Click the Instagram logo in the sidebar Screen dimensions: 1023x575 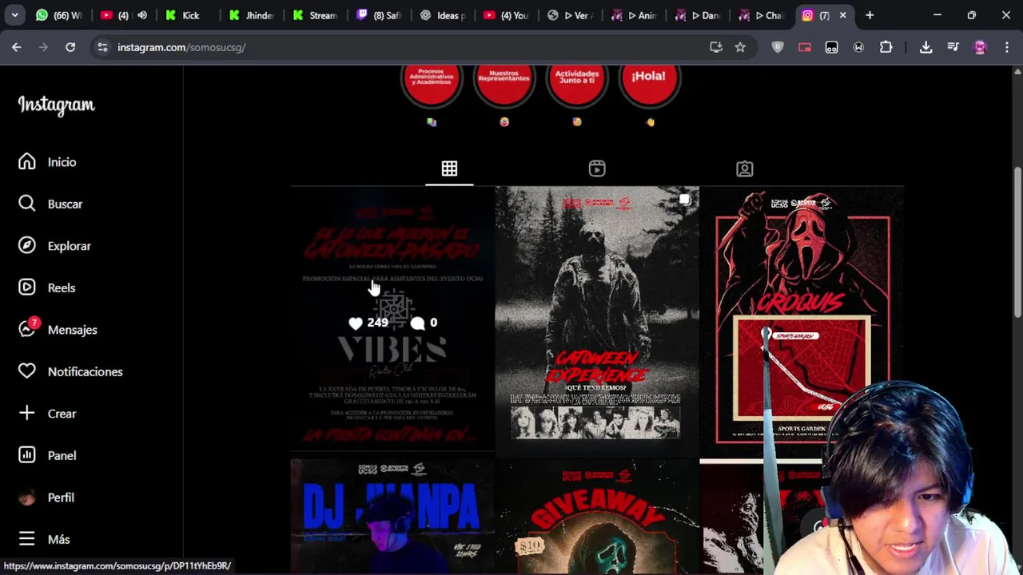click(56, 105)
